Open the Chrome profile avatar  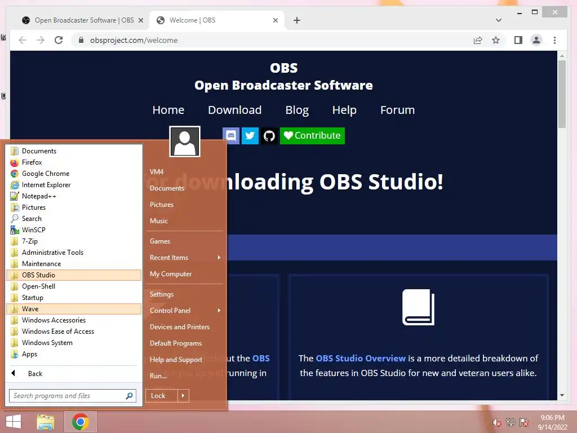click(x=536, y=40)
